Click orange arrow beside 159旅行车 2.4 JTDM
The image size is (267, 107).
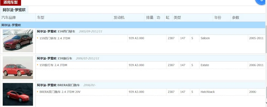(38, 65)
